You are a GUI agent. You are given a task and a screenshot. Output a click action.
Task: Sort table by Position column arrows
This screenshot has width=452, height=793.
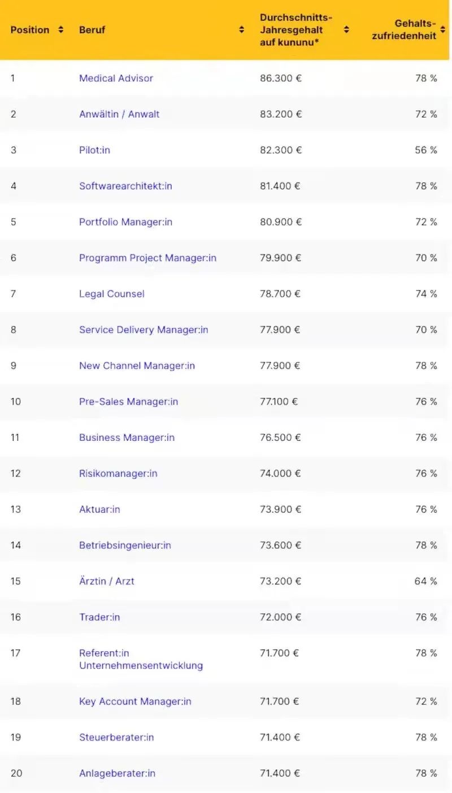pos(60,30)
